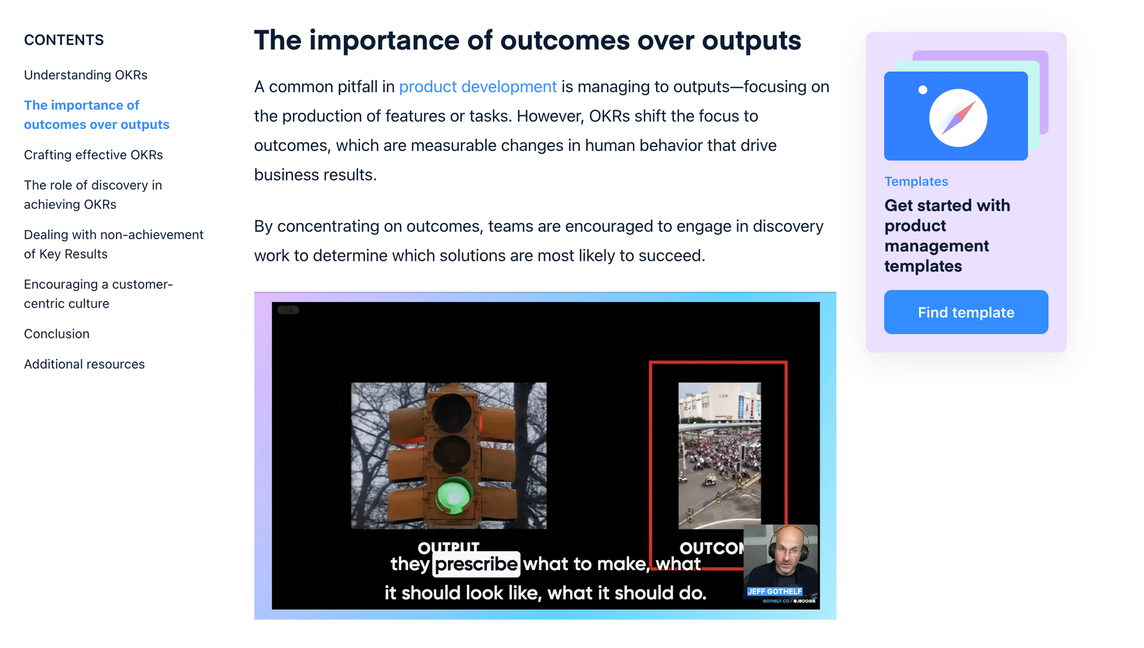This screenshot has width=1144, height=648.
Task: Navigate to 'Dealing with non-achievement of Key Results'
Action: [x=113, y=242]
